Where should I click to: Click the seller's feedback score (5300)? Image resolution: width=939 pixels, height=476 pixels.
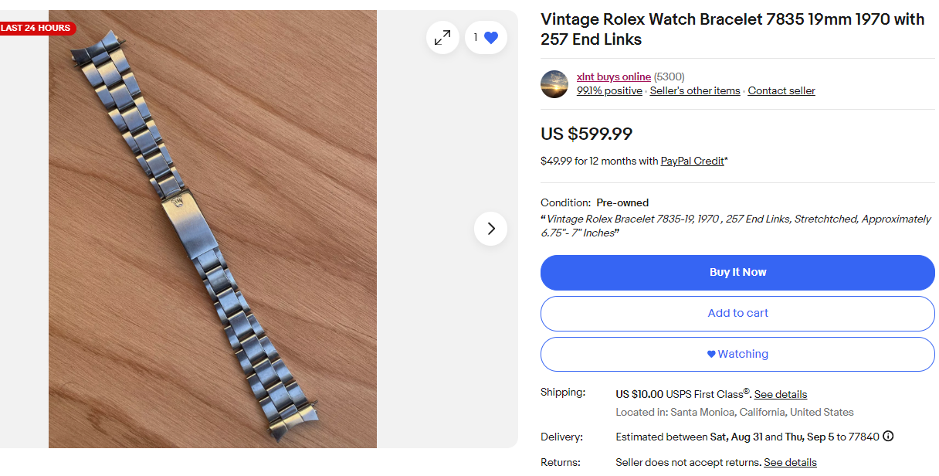[669, 76]
